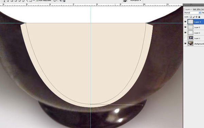Click the Background layer thumbnail
Image resolution: width=204 pixels, height=128 pixels.
(x=190, y=44)
